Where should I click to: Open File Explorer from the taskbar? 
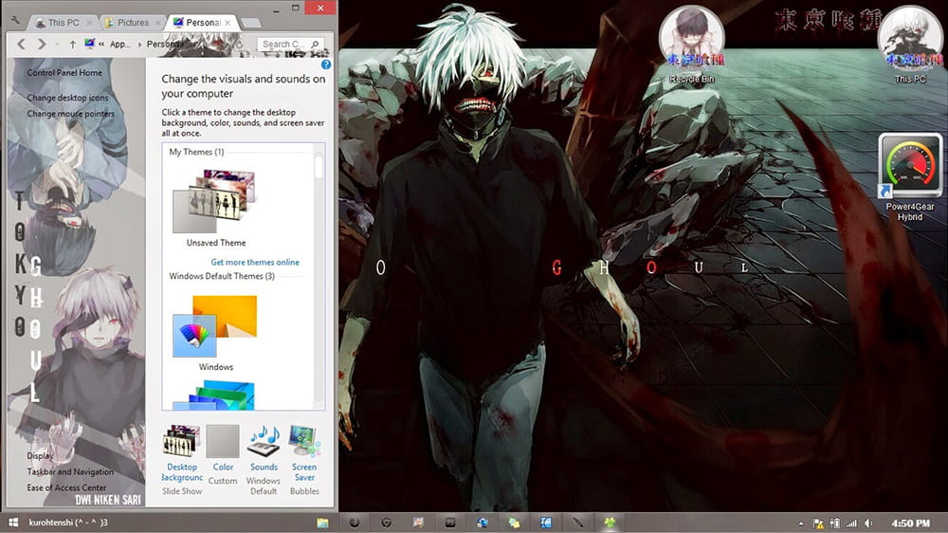click(x=323, y=523)
